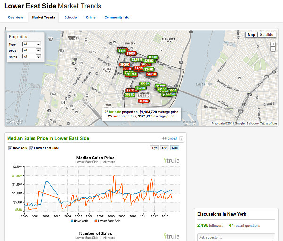Screen dimensions: 283x241
Task: Toggle the Lower East Side checkbox
Action: [x=32, y=148]
